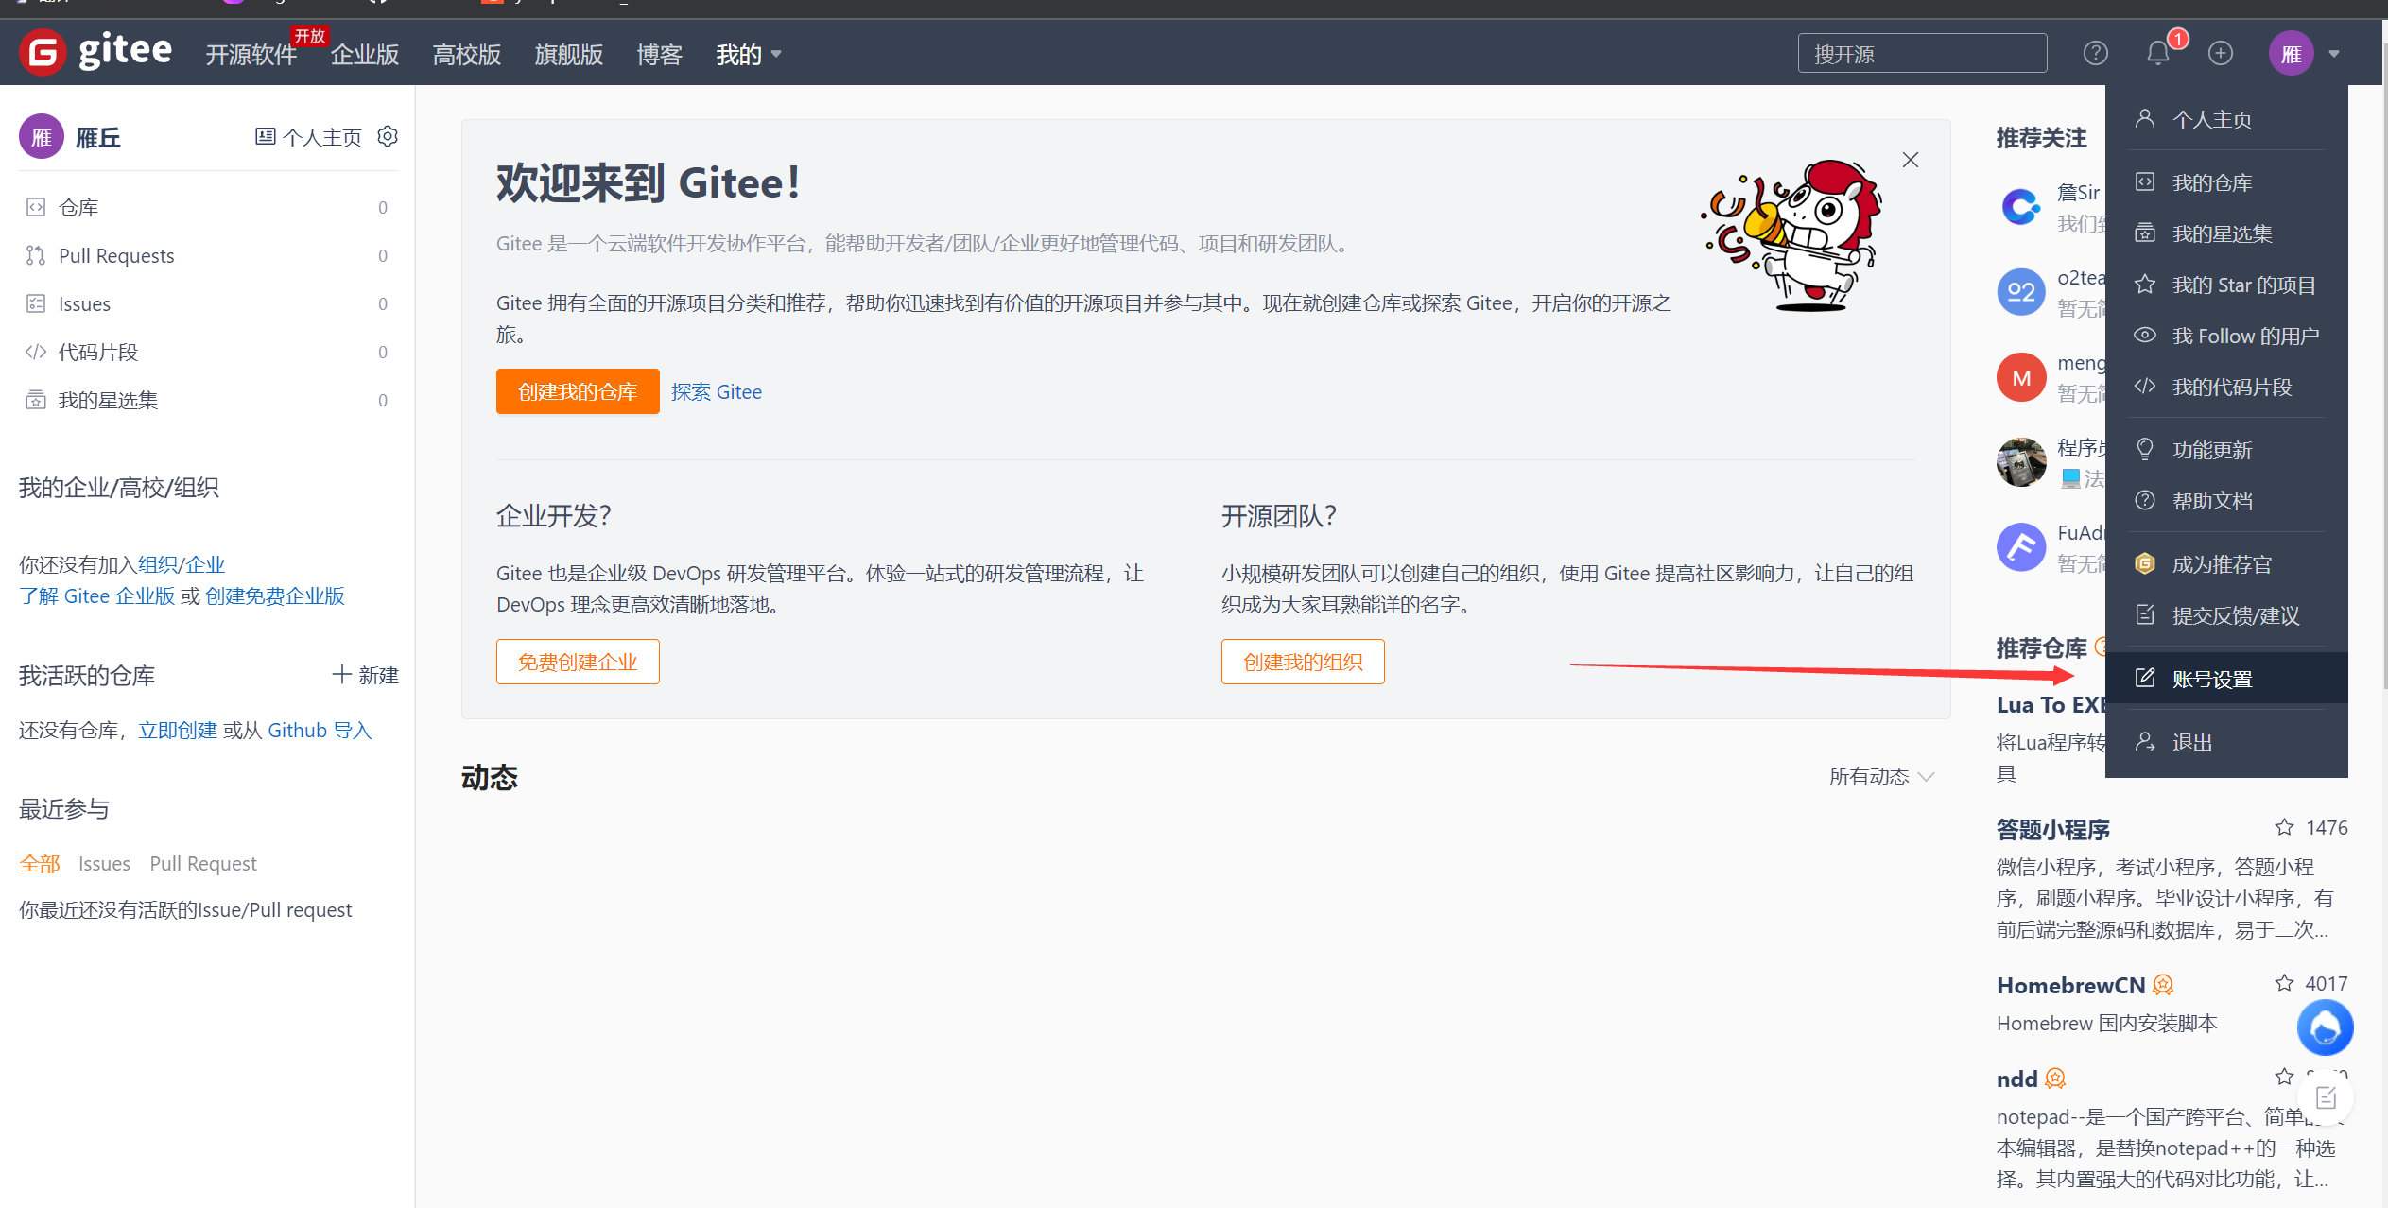The height and width of the screenshot is (1208, 2388).
Task: Click the Gitee logo
Action: coord(95,52)
